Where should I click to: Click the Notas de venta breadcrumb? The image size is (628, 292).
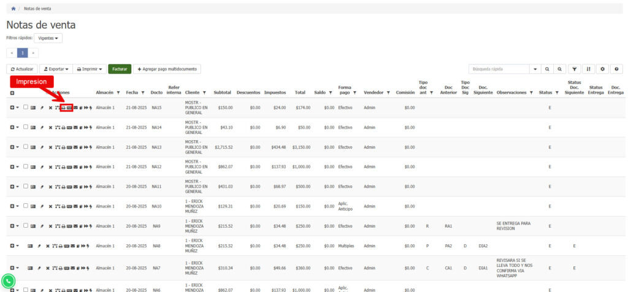tap(37, 9)
